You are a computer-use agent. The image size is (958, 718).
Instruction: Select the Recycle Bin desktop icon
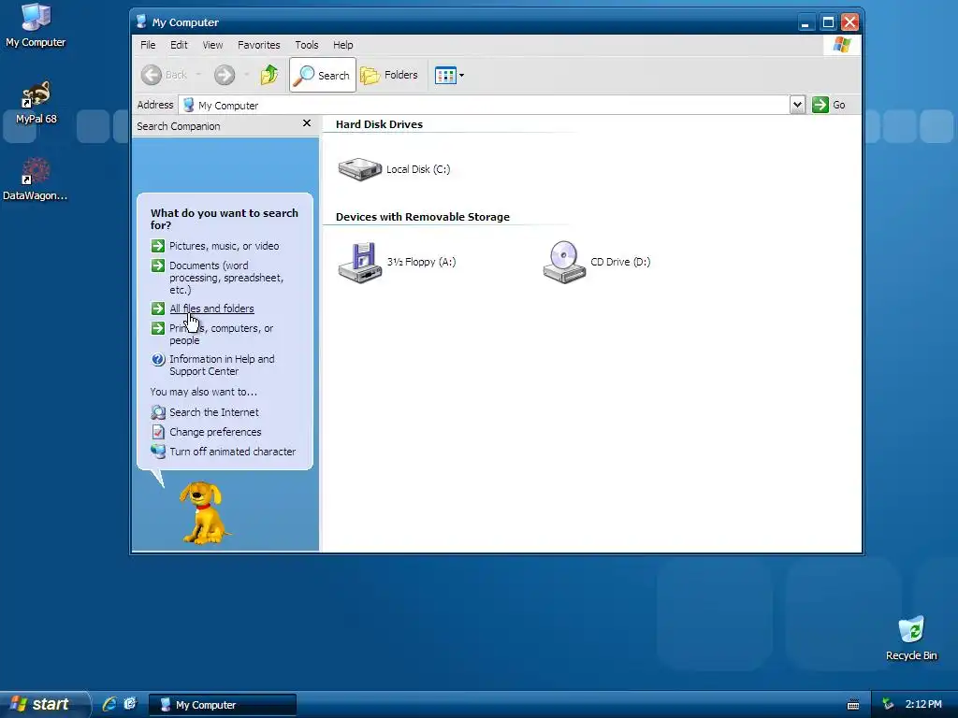click(x=911, y=639)
